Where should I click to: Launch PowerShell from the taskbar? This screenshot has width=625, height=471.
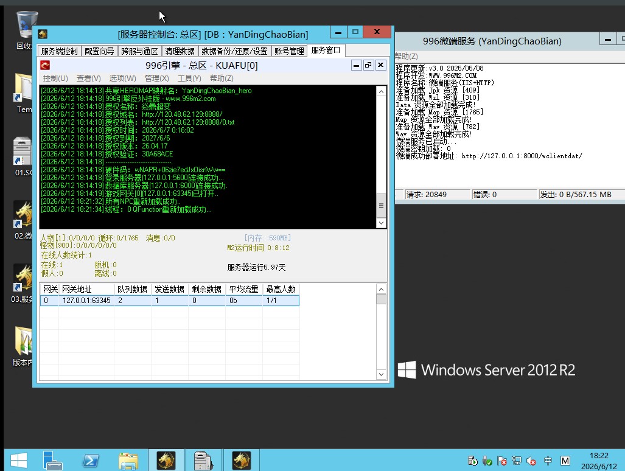(x=91, y=461)
